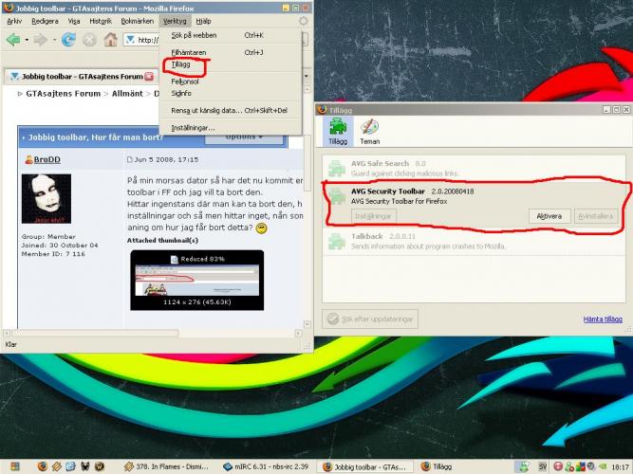The image size is (633, 474).
Task: Select the Talkback add-on row
Action: tap(474, 241)
